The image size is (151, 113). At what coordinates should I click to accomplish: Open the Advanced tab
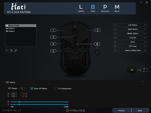point(105,8)
